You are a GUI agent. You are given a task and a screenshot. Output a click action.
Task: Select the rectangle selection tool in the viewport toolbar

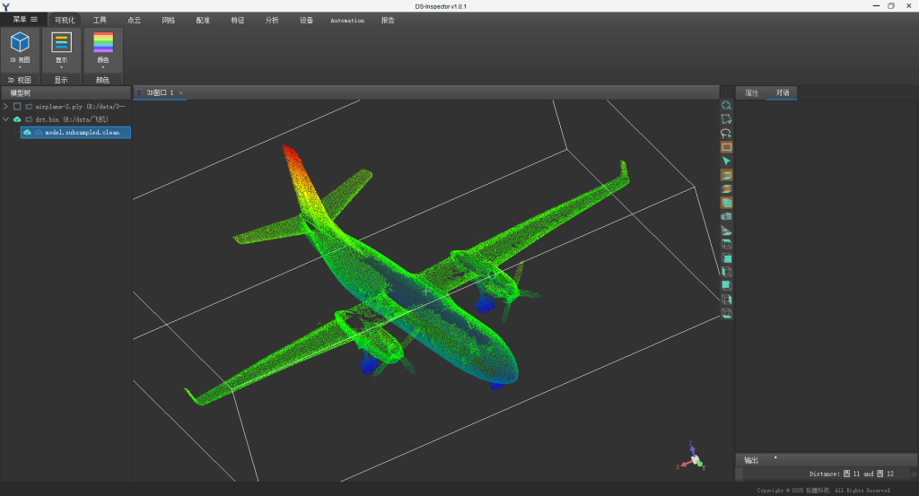(726, 147)
